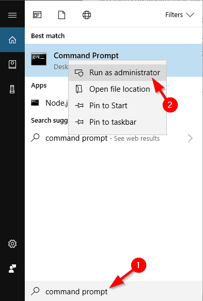This screenshot has height=301, width=203.
Task: Choose Run as administrator
Action: tap(118, 73)
